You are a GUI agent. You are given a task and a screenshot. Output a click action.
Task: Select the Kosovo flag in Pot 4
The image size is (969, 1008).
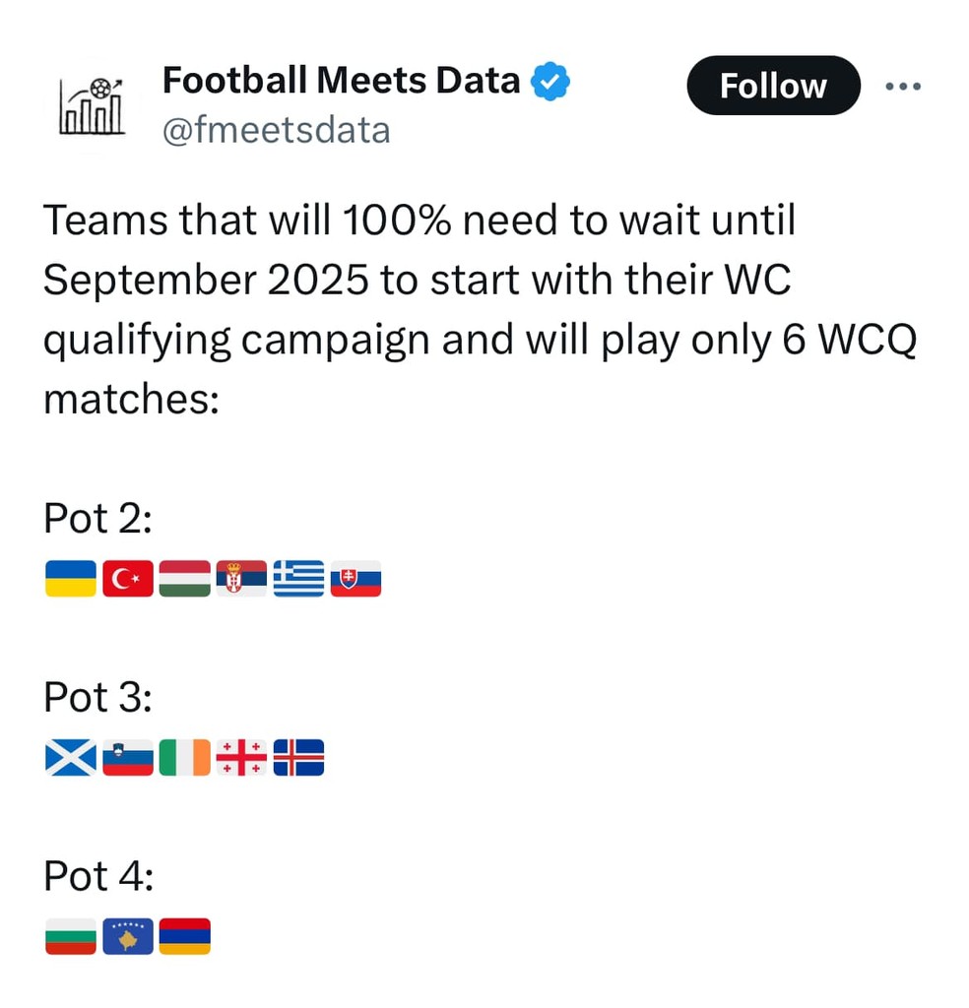click(128, 936)
